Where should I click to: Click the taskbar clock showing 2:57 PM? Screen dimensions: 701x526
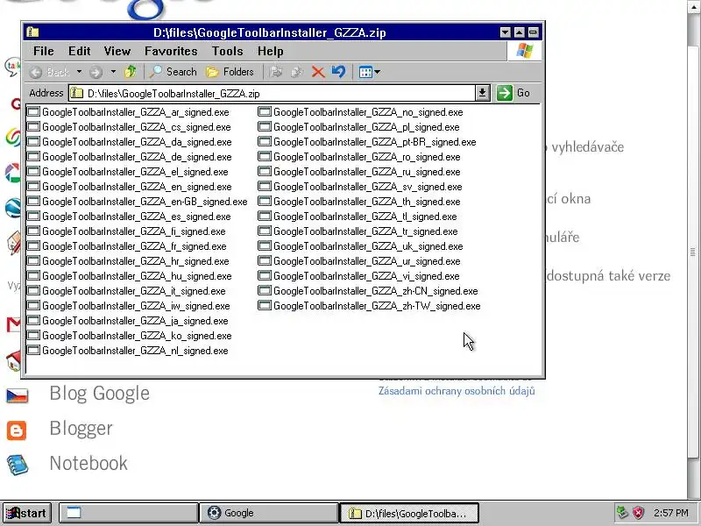670,513
